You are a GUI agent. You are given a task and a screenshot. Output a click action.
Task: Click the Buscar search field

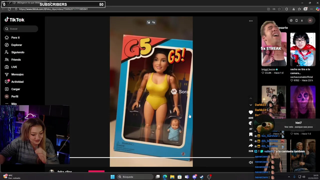point(21,29)
